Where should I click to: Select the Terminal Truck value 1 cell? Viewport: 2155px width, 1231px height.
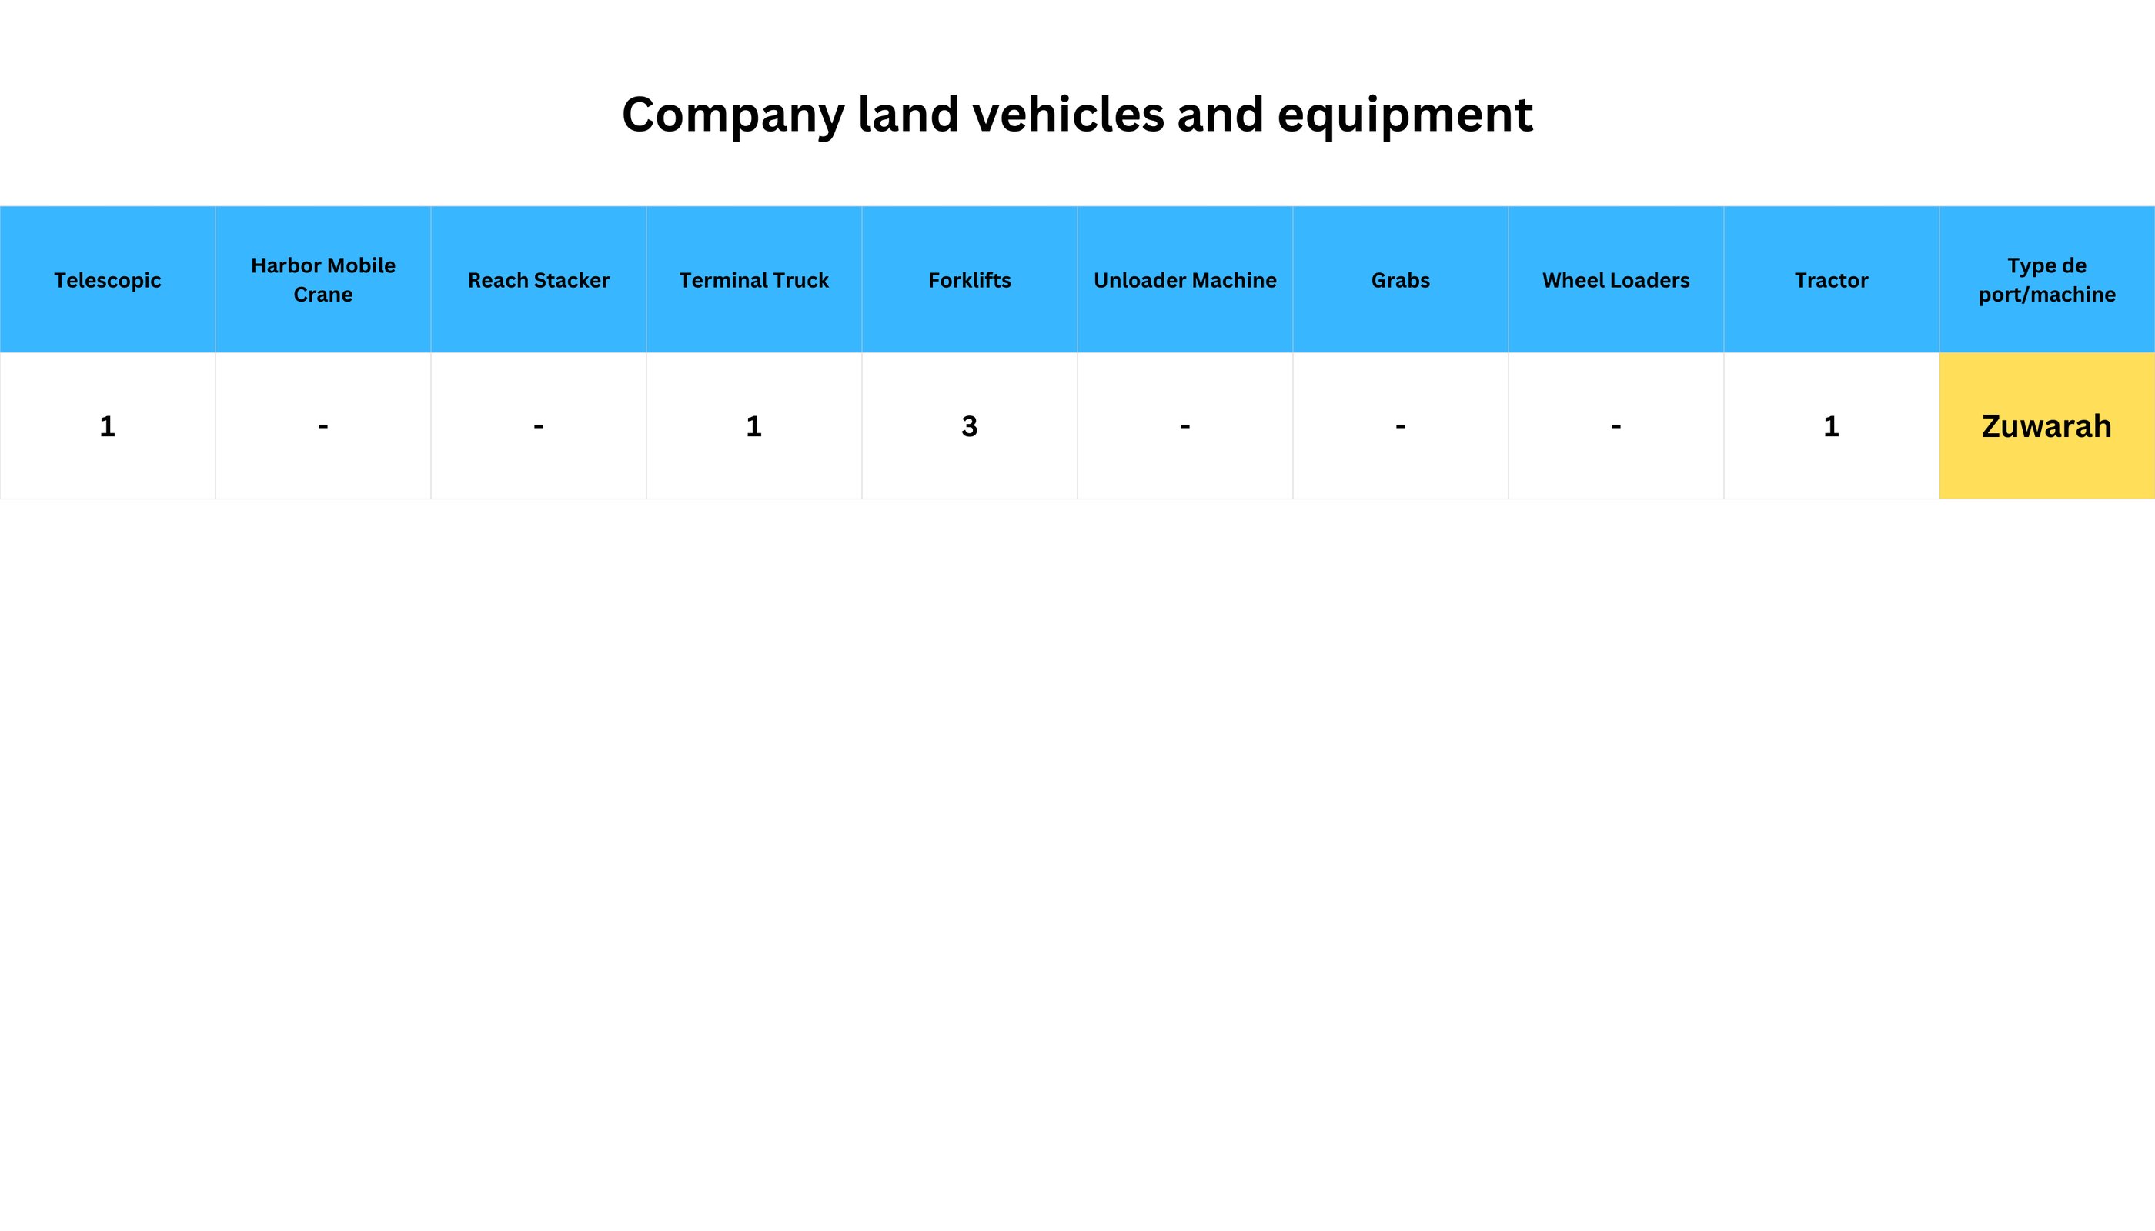753,426
